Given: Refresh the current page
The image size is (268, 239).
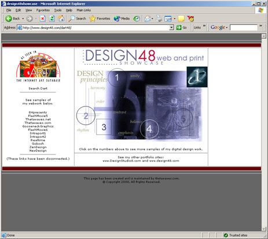Looking at the screenshot, I should (52, 19).
